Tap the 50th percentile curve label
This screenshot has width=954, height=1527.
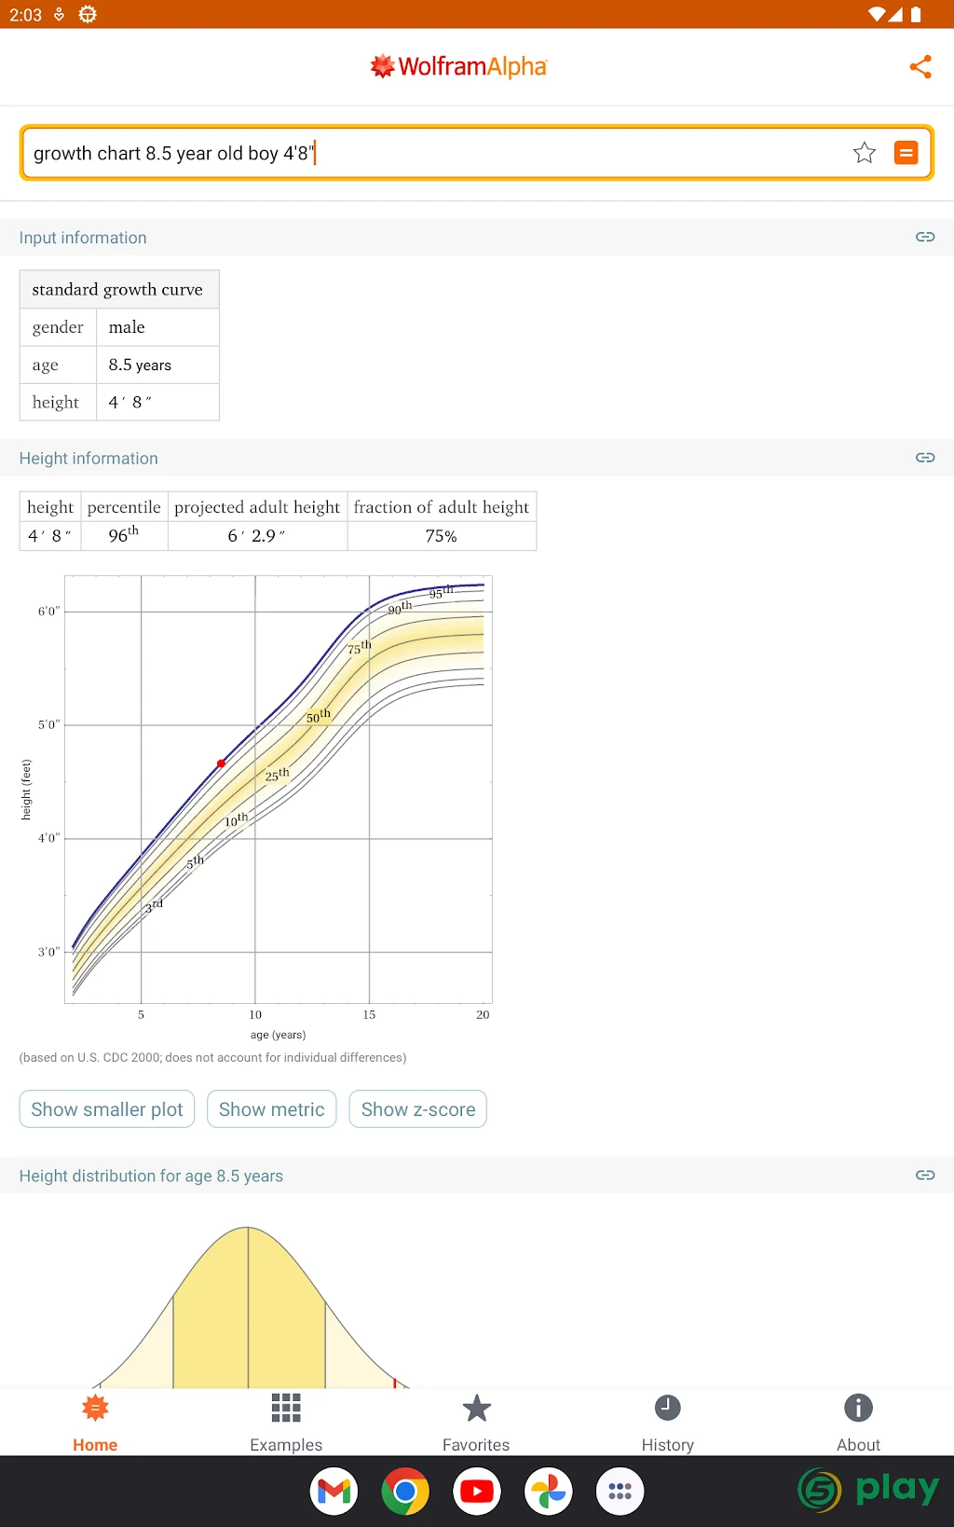(x=319, y=716)
